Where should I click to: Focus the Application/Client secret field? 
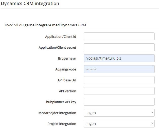click(x=119, y=47)
